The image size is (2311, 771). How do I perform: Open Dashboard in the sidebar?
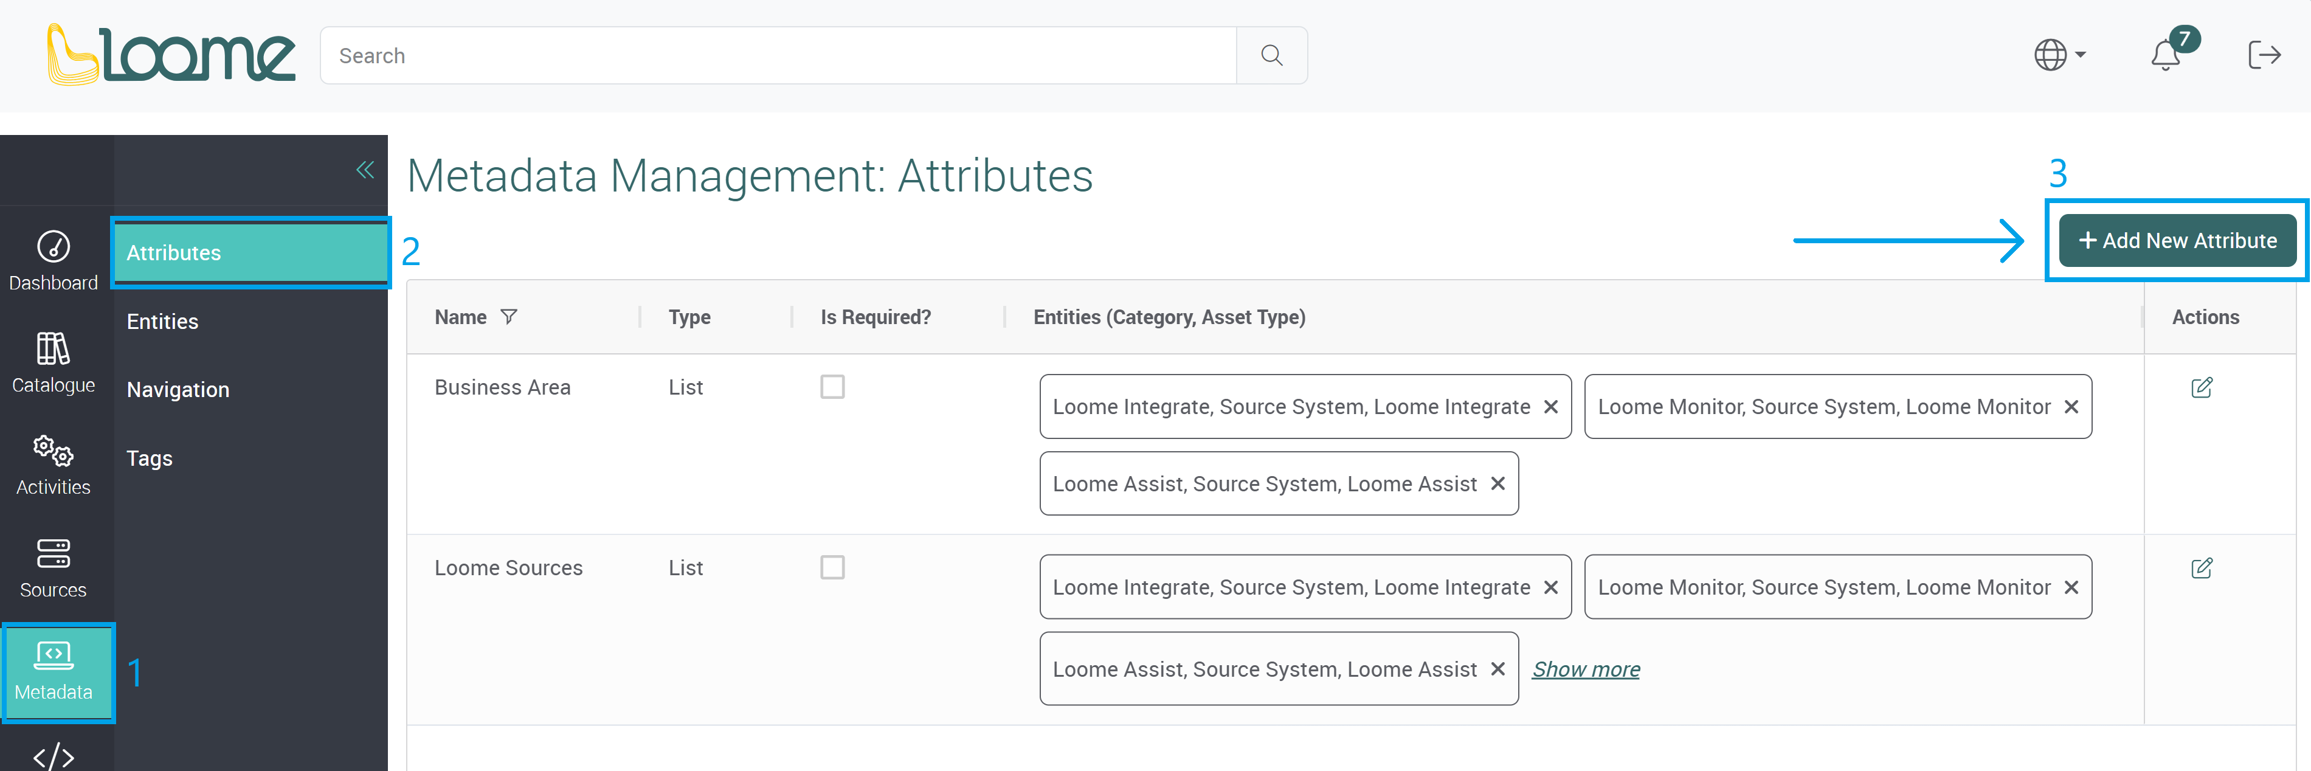coord(53,260)
